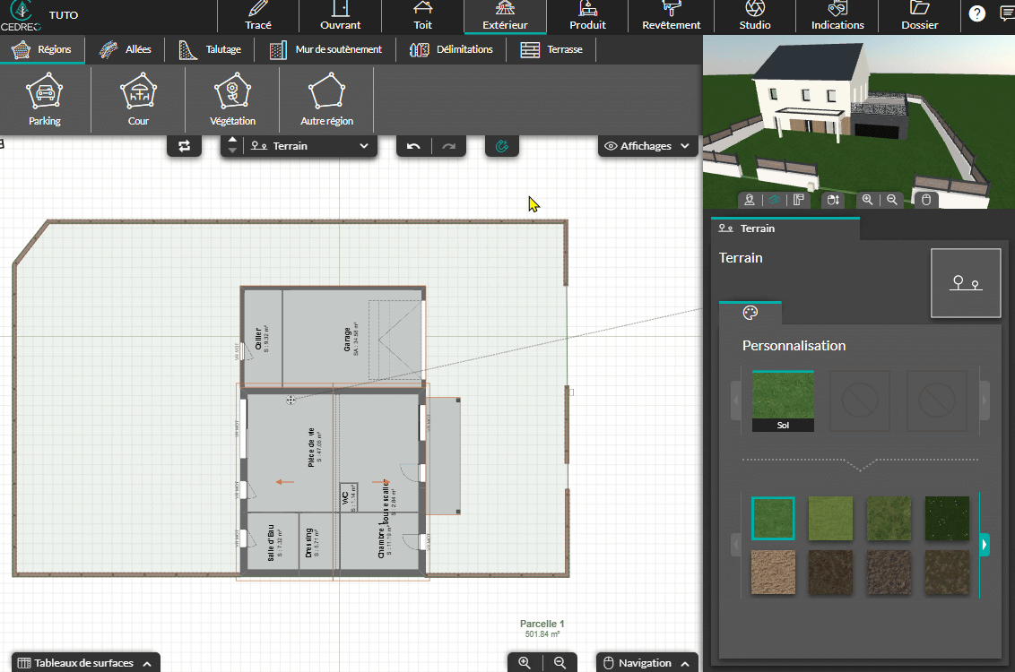This screenshot has height=672, width=1015.
Task: Expand the Tableaux de surfaces panel
Action: pyautogui.click(x=85, y=663)
